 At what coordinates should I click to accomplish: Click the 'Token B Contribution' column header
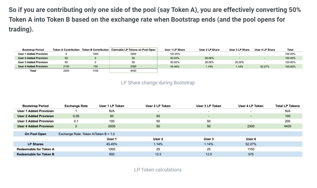(95, 50)
